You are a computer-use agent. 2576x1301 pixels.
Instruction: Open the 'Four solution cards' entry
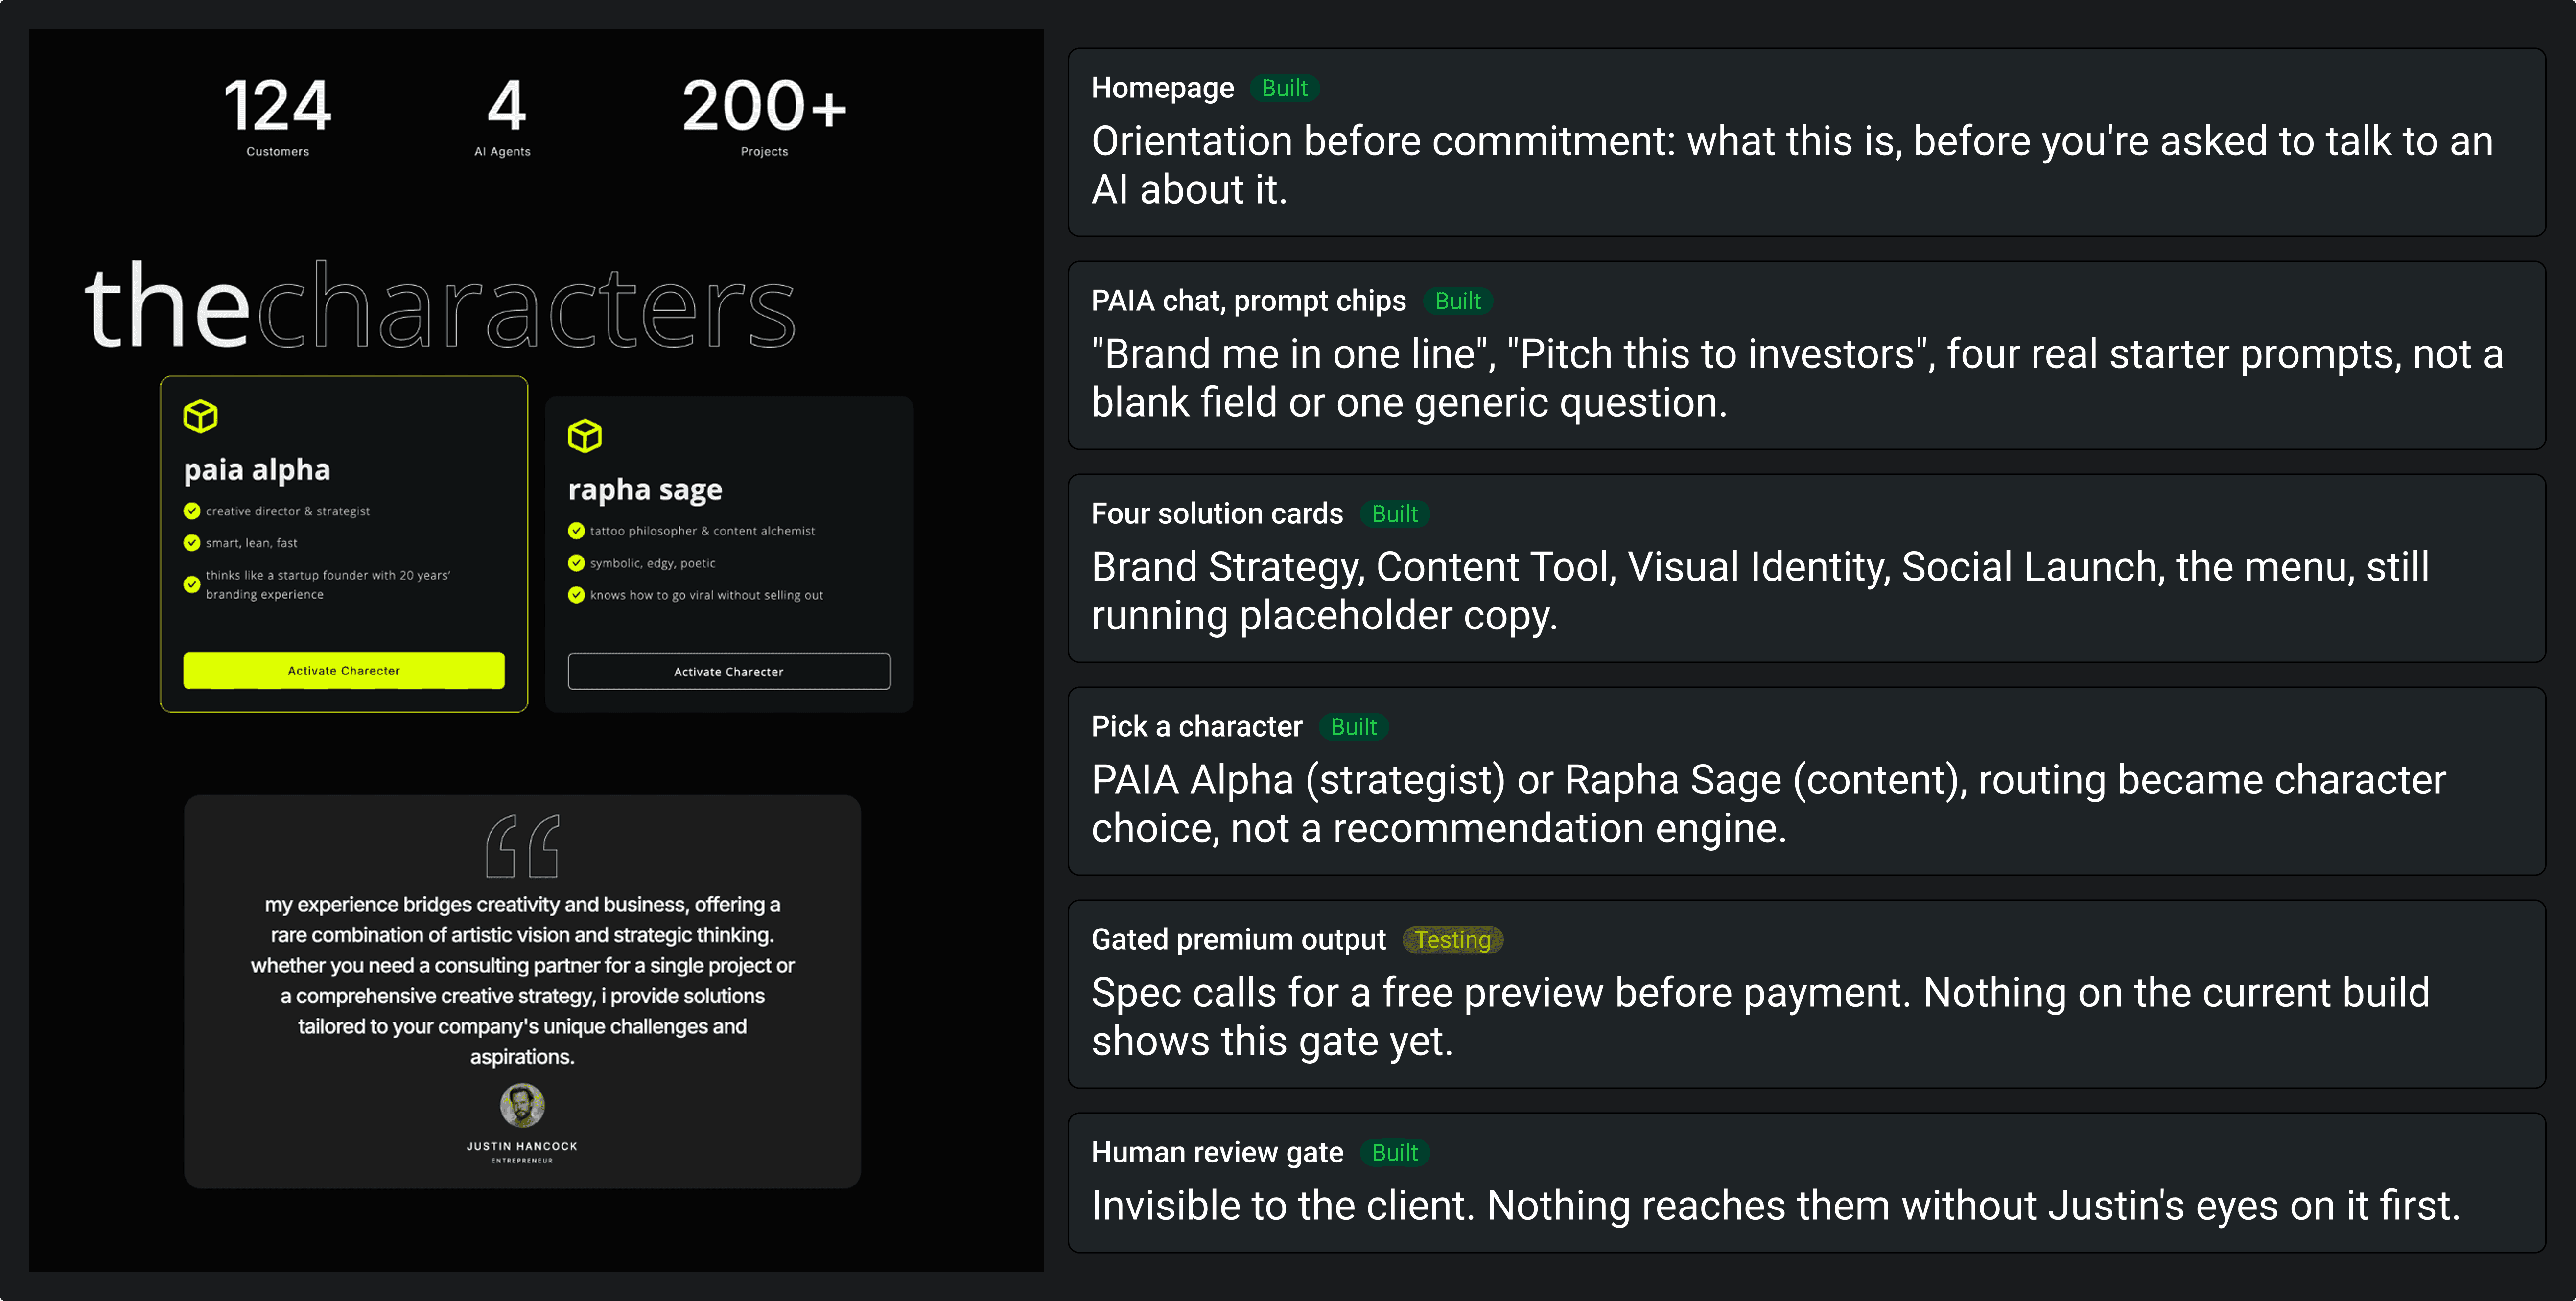tap(1806, 568)
